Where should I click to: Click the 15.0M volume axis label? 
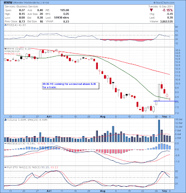[x=179, y=120]
